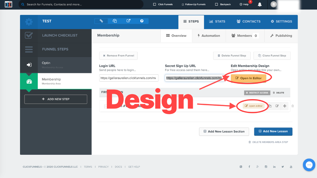Focus the top search bar

coord(81,4)
